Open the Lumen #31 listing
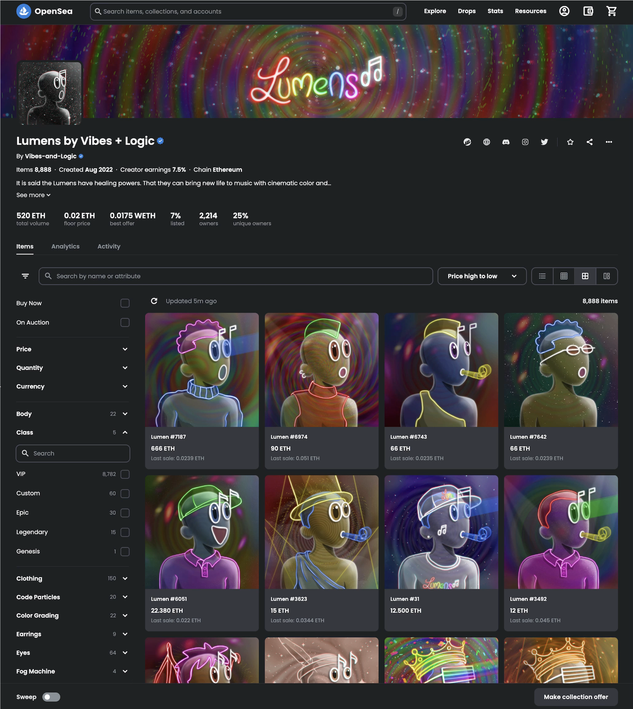Image resolution: width=633 pixels, height=709 pixels. 441,553
